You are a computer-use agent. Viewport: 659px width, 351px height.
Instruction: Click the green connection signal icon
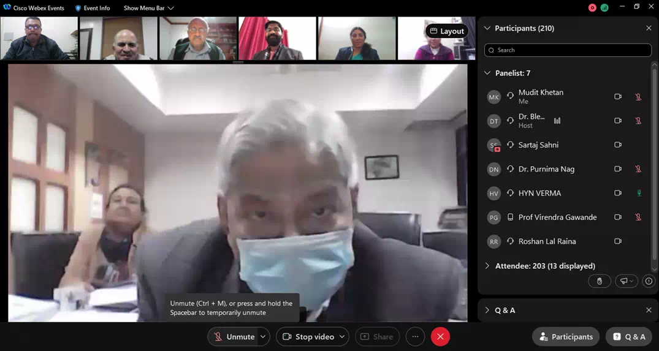[x=604, y=7]
